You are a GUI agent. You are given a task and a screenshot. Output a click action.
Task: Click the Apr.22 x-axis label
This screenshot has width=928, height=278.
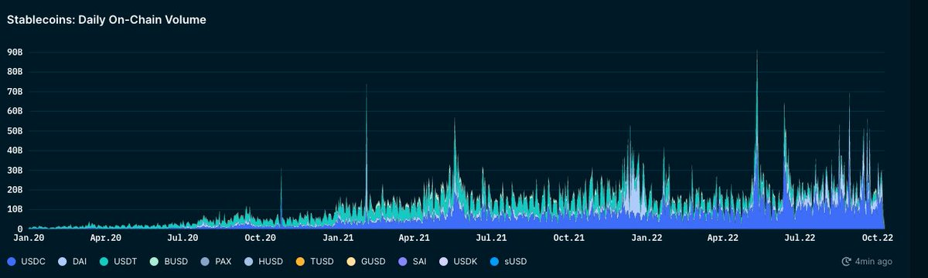point(724,239)
